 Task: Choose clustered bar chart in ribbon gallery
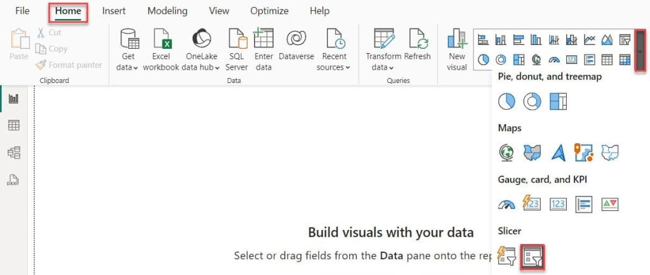[x=519, y=40]
